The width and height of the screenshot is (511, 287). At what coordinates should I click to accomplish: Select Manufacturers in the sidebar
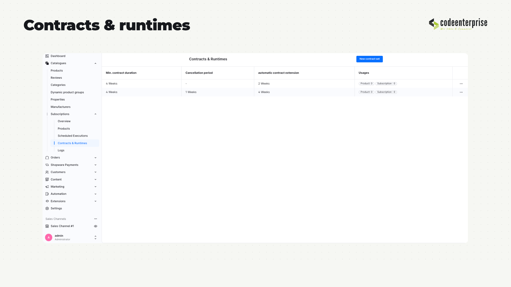(x=60, y=107)
